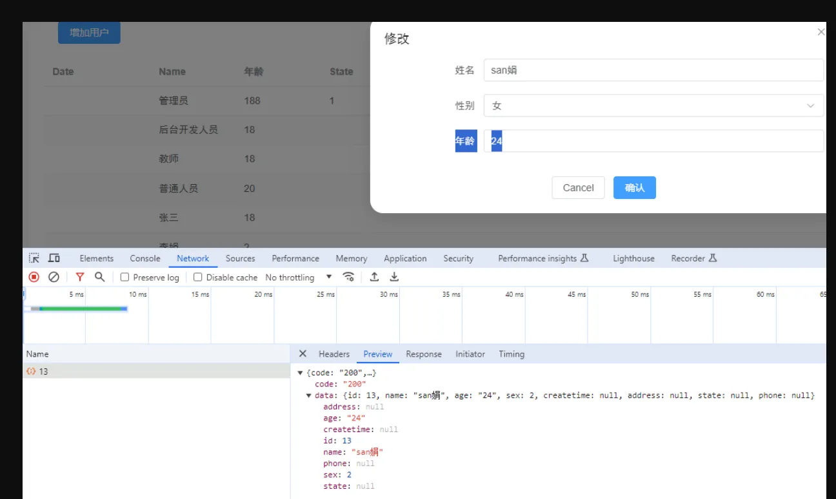Collapse the data object triangle
Viewport: 836px width, 499px height.
309,395
